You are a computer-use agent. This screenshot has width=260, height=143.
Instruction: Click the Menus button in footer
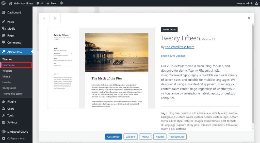pos(145,137)
